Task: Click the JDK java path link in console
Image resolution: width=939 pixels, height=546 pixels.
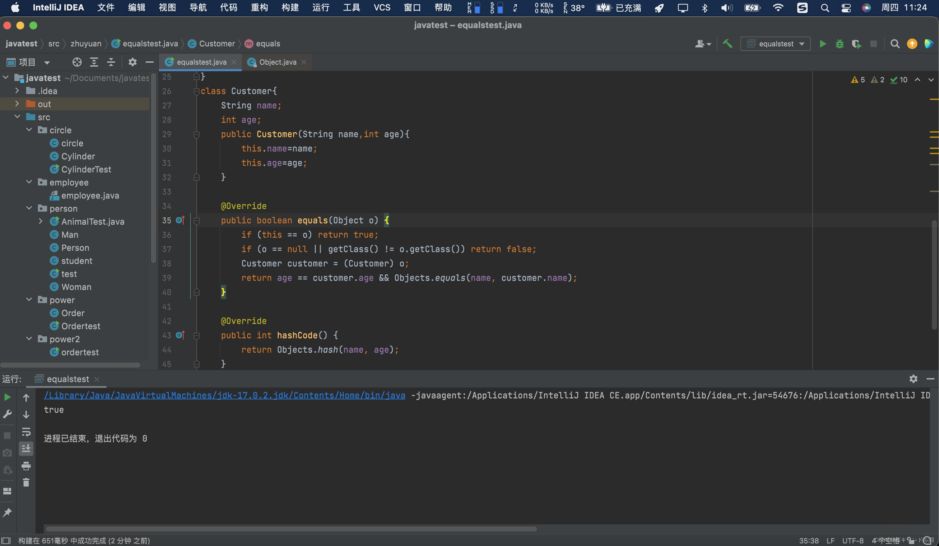Action: pos(224,395)
